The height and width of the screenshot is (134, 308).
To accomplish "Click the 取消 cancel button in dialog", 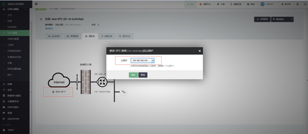I will (x=143, y=75).
